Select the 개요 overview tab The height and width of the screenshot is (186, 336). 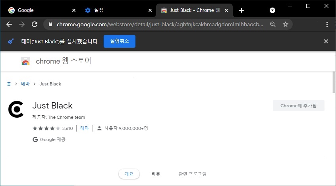tap(129, 174)
